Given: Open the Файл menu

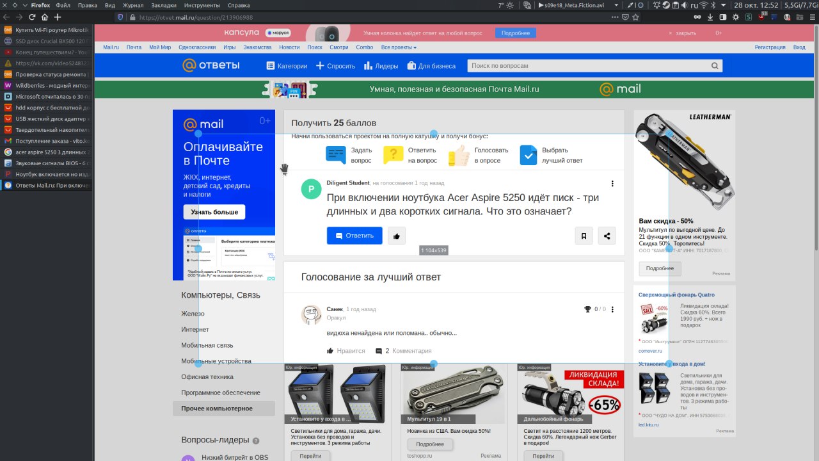Looking at the screenshot, I should coord(63,5).
